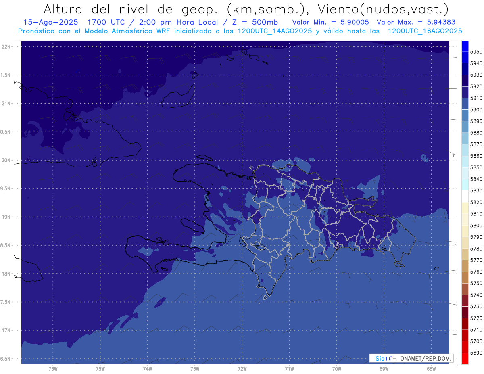This screenshot has height=374, width=484.
Task: Click the '68W' longitude label
Action: 431,368
